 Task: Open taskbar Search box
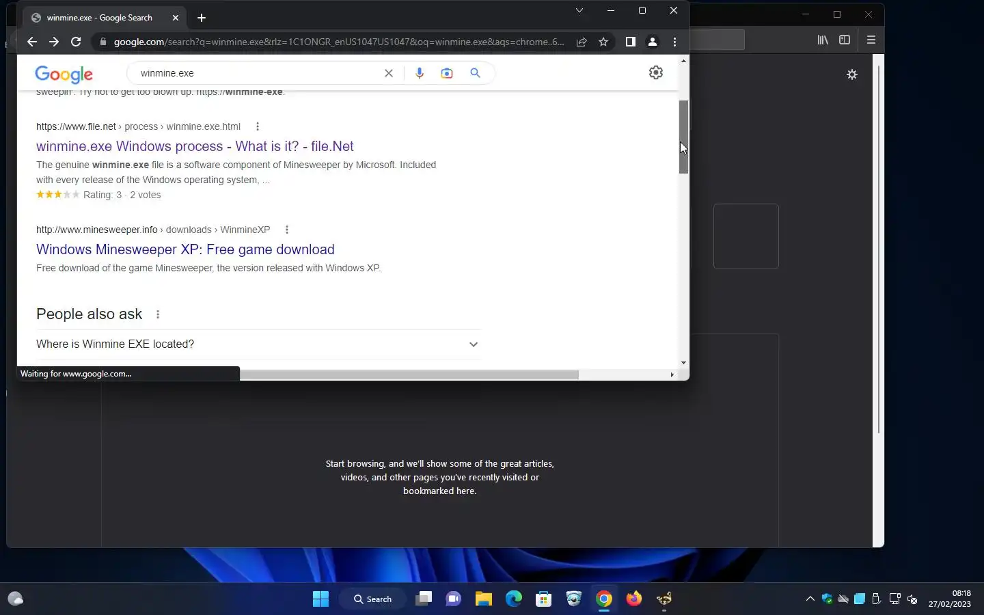pos(373,599)
